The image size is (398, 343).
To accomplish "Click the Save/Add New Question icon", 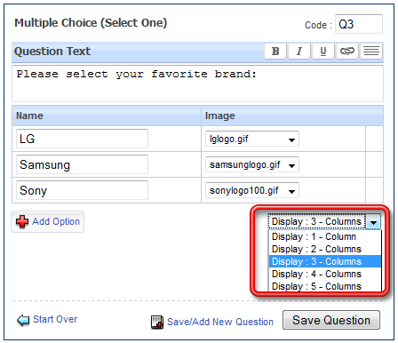I will tap(157, 323).
